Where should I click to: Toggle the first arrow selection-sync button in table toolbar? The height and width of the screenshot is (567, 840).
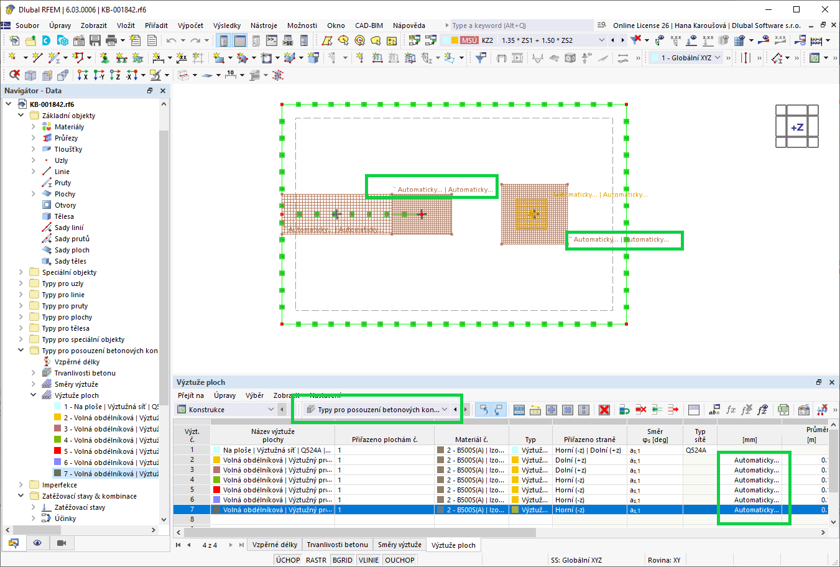tap(482, 410)
